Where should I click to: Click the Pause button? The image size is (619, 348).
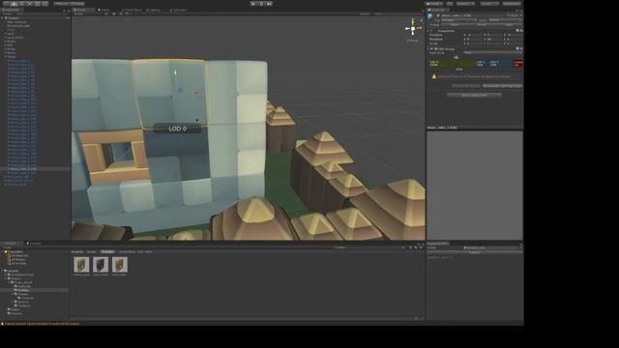click(x=261, y=4)
